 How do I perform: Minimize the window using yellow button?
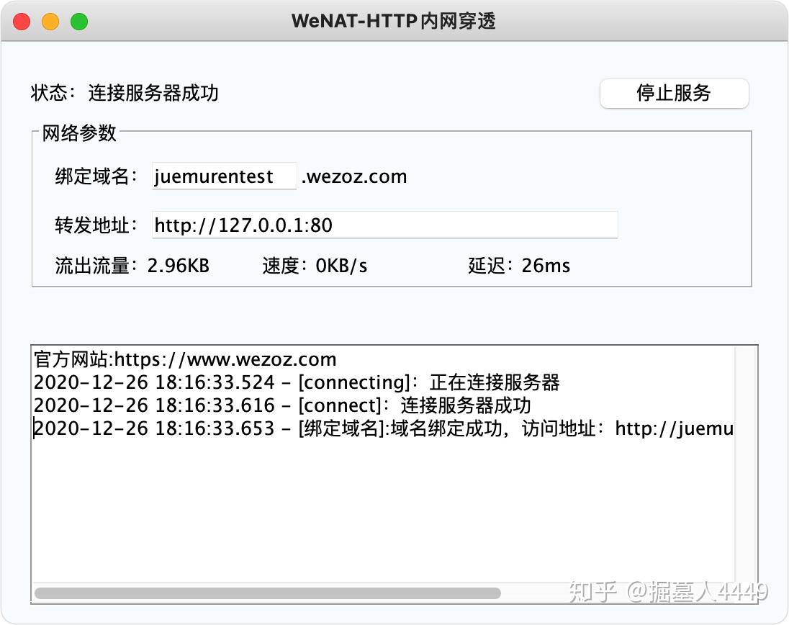tap(50, 22)
